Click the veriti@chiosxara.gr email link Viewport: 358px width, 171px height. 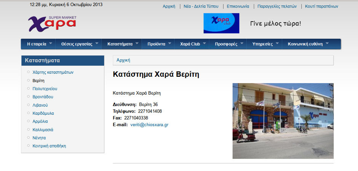point(149,125)
